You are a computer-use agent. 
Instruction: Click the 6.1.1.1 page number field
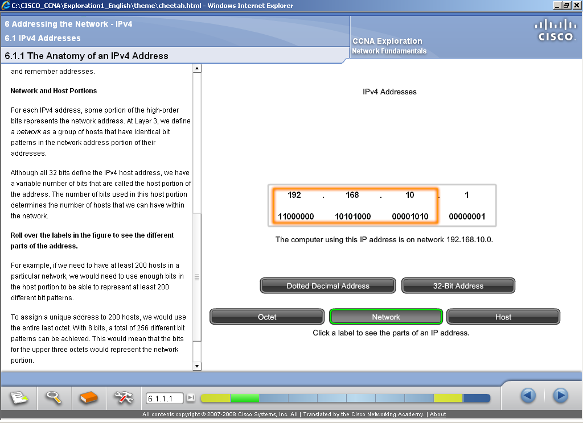coord(165,398)
